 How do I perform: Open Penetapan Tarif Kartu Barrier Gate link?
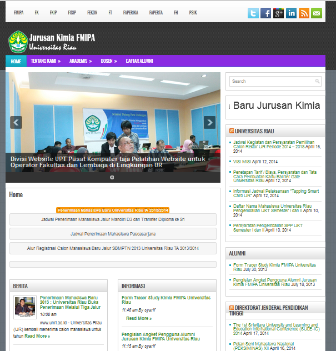click(x=275, y=177)
